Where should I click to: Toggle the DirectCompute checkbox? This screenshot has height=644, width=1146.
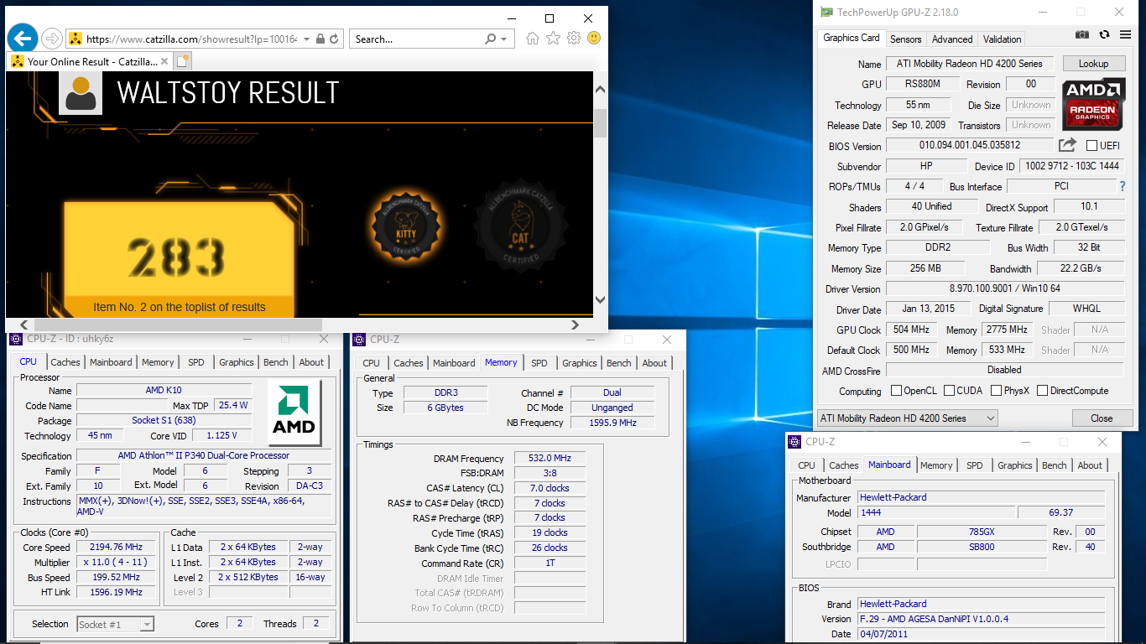[1042, 391]
